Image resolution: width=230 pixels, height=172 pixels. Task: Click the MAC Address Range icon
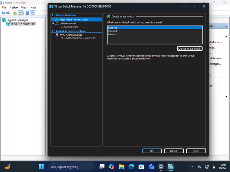click(57, 35)
